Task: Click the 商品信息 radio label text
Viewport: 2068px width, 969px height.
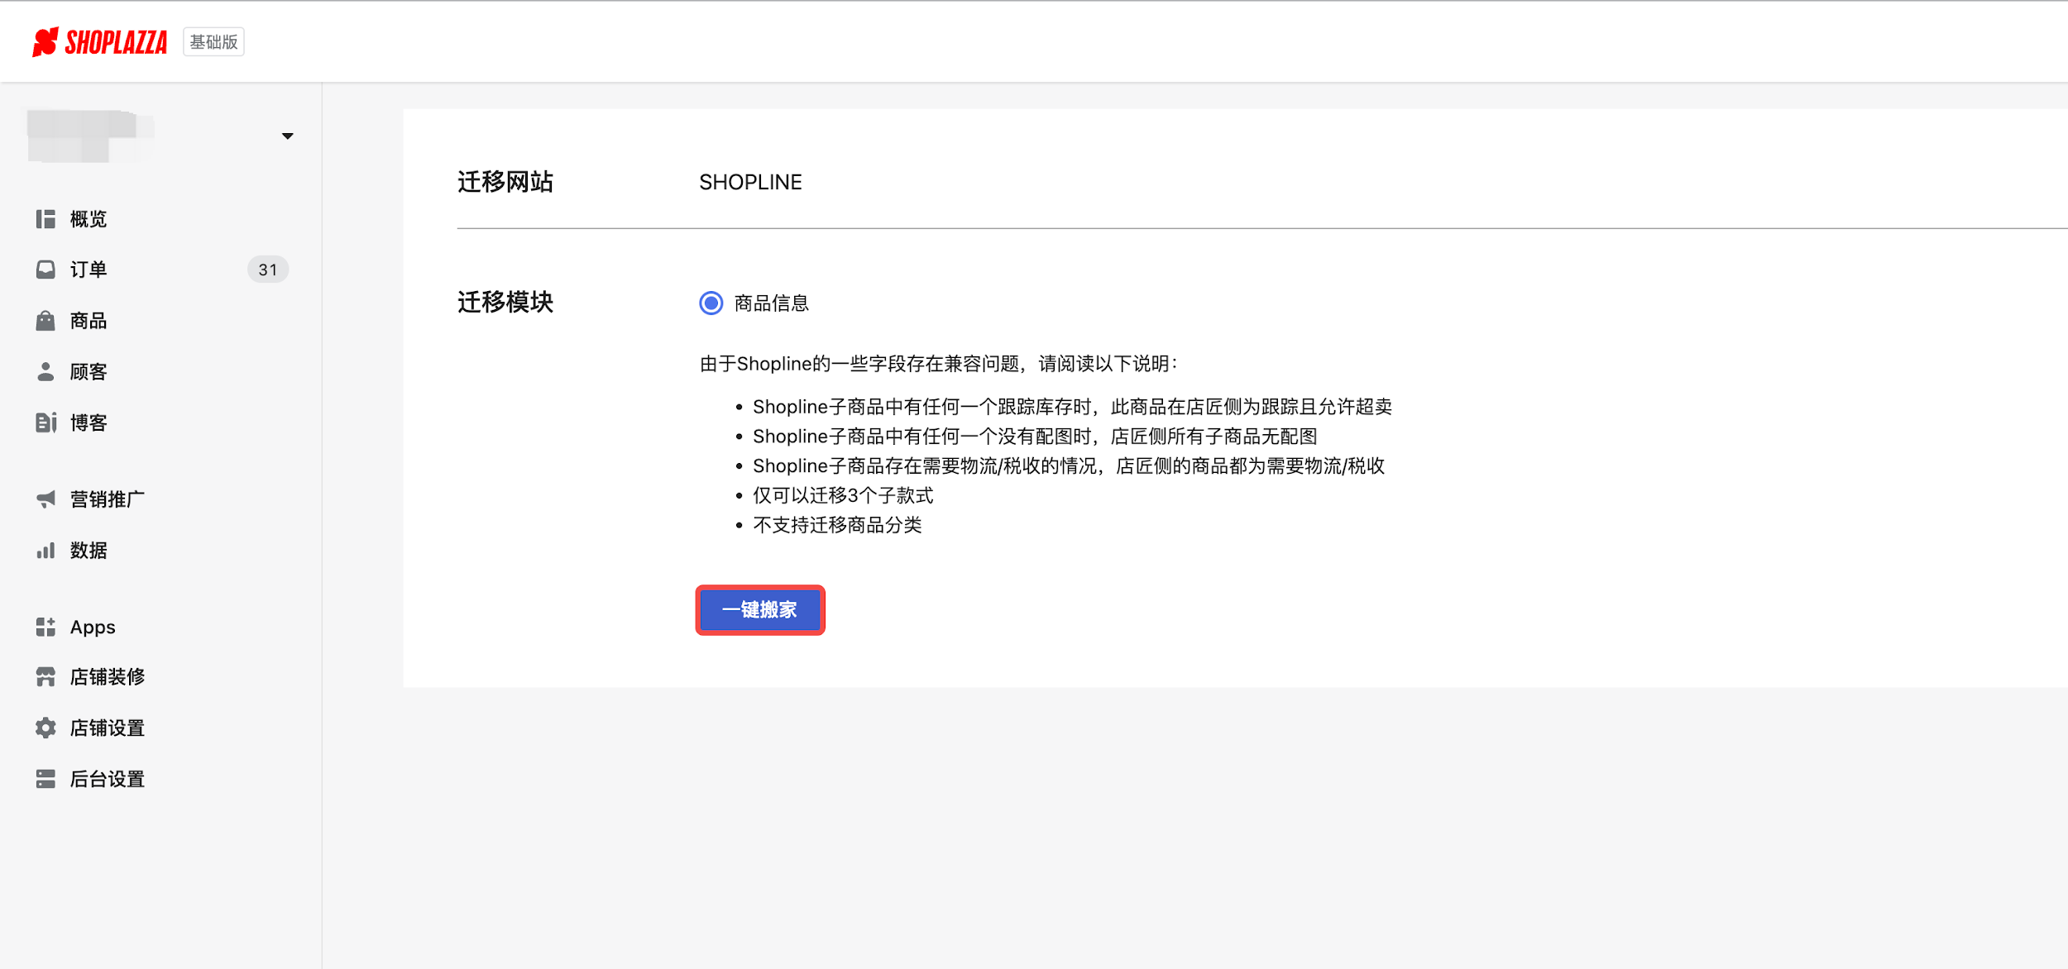Action: click(771, 303)
